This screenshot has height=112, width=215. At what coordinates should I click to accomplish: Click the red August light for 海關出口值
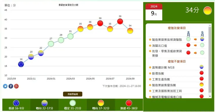tap(188, 45)
